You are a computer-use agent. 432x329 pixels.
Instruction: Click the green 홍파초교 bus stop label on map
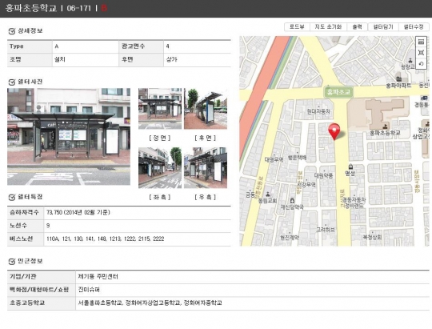[338, 91]
